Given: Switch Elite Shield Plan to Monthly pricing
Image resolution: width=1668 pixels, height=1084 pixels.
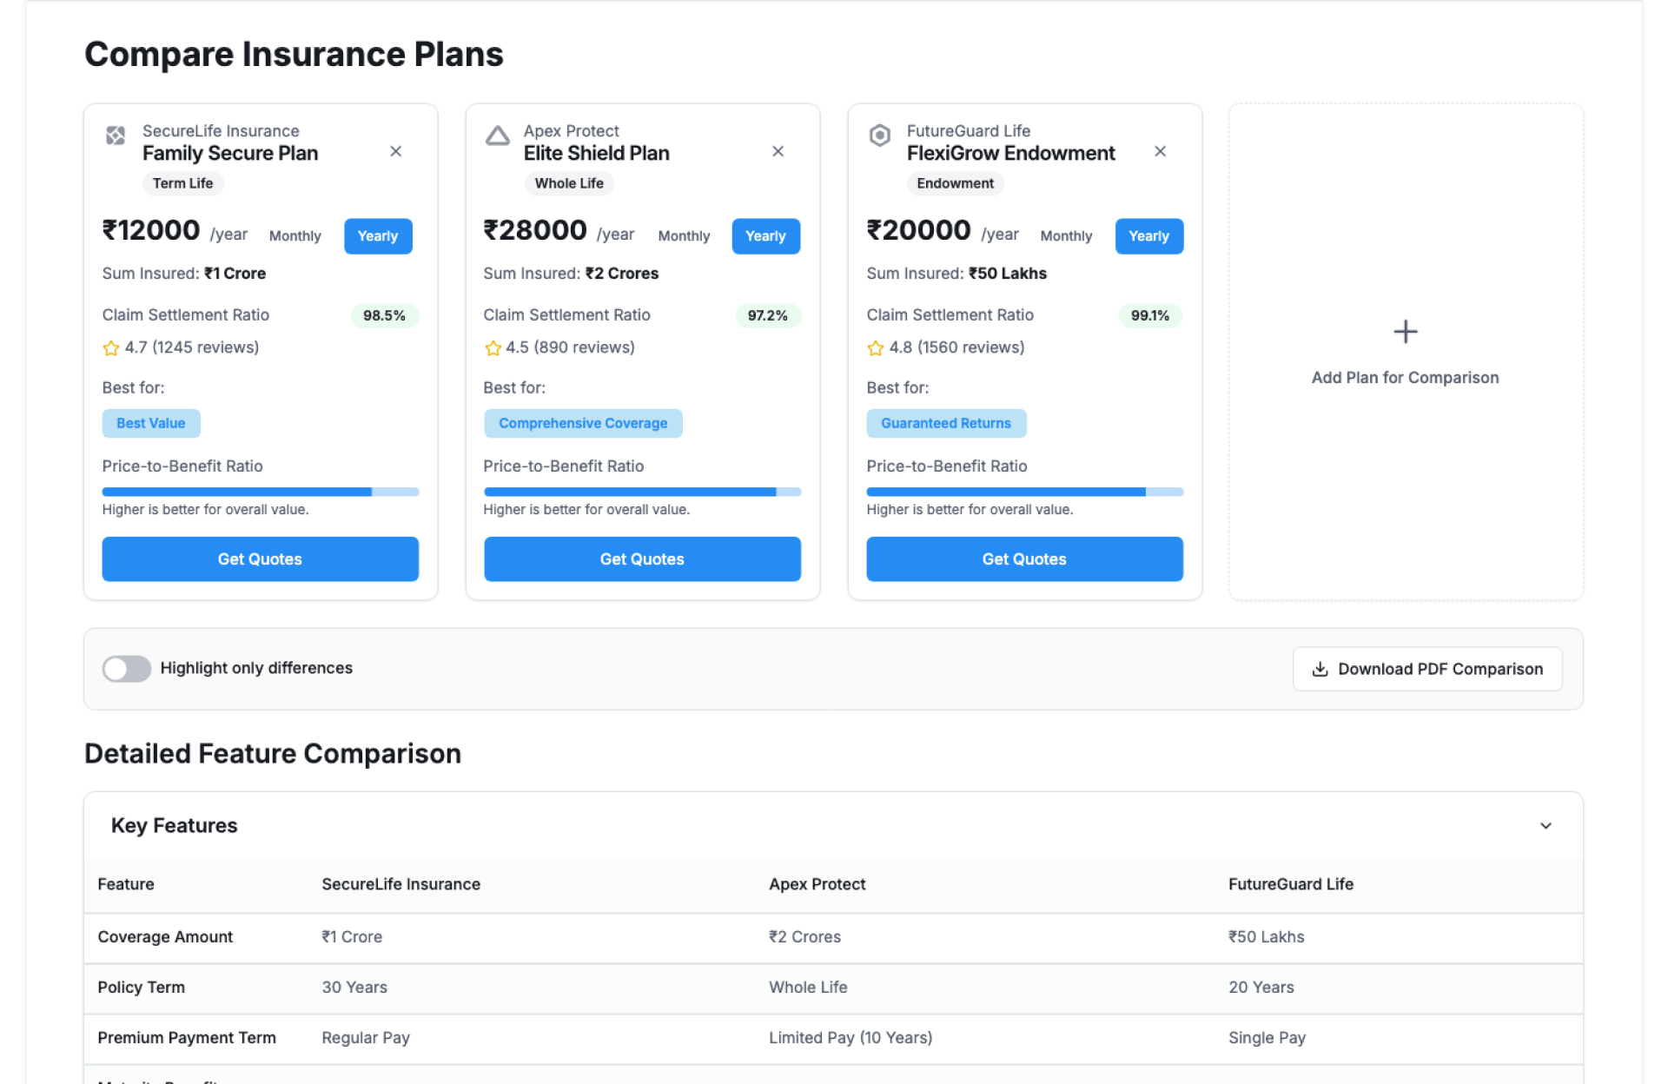Looking at the screenshot, I should coord(684,236).
